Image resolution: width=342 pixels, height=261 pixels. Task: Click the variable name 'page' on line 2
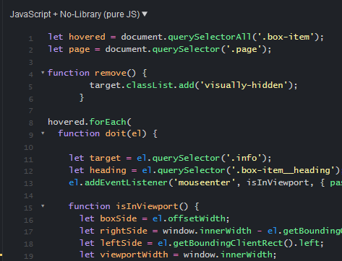(x=79, y=50)
